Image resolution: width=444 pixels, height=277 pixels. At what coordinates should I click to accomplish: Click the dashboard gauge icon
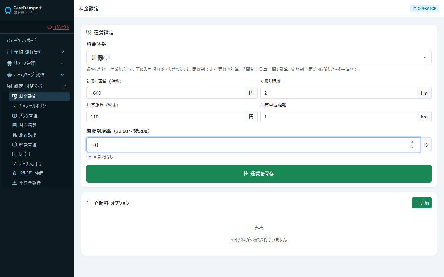[10, 40]
